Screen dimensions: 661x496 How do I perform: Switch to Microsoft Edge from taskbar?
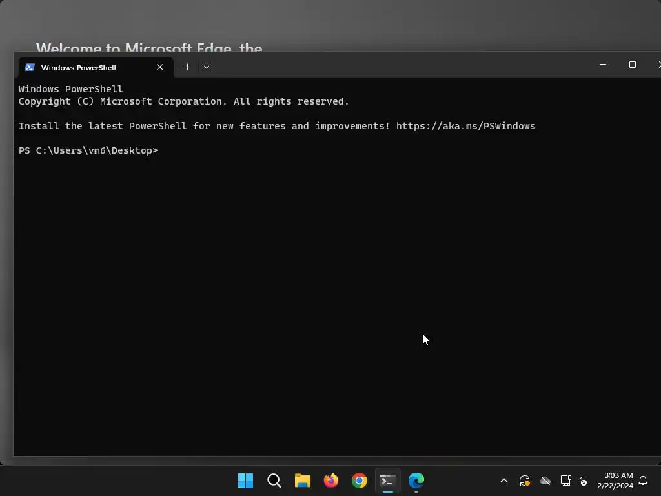[x=416, y=480]
